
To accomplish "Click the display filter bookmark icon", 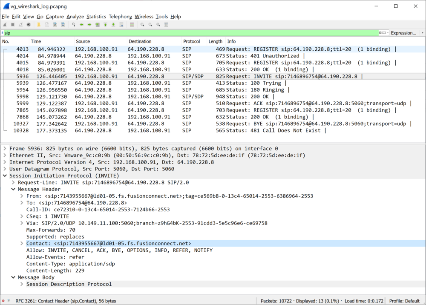I will pyautogui.click(x=3, y=33).
